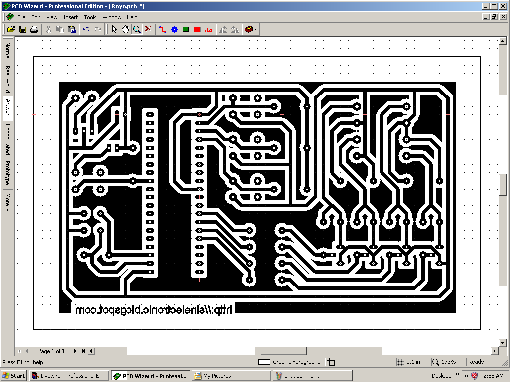Screen dimensions: 510x382
Task: Open the Insert menu
Action: pyautogui.click(x=71, y=17)
